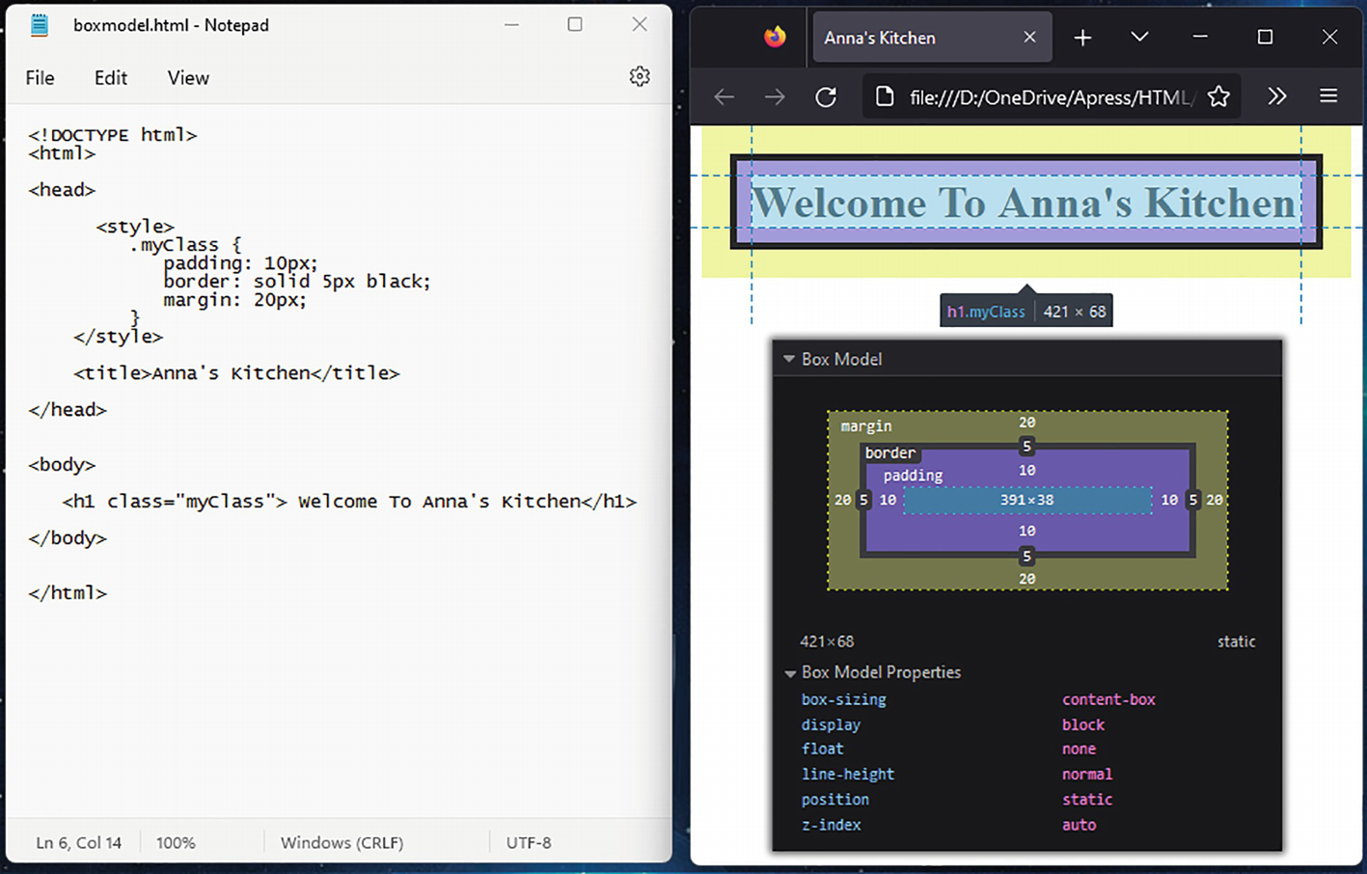The image size is (1367, 874).
Task: Go back using Firefox back arrow
Action: pos(725,96)
